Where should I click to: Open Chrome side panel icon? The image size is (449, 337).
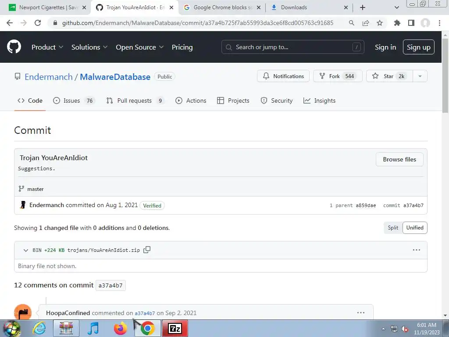(x=411, y=23)
